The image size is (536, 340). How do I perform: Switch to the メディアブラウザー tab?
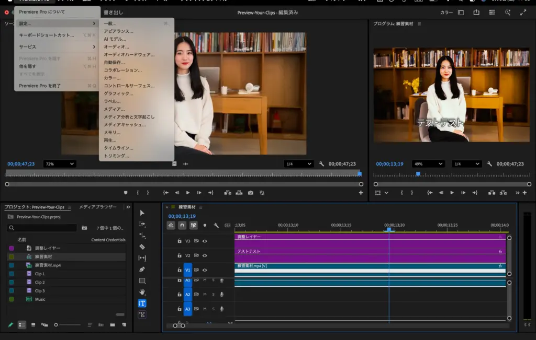(97, 207)
